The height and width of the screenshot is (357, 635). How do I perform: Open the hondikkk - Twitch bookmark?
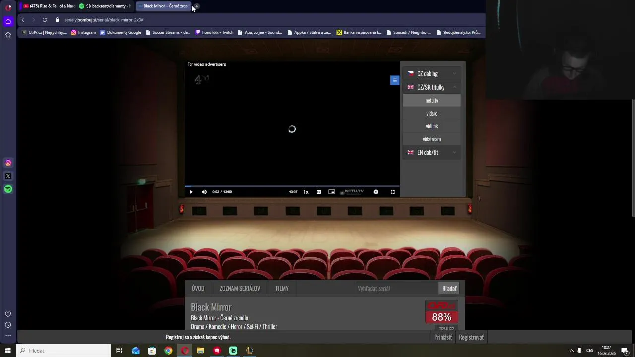point(214,32)
